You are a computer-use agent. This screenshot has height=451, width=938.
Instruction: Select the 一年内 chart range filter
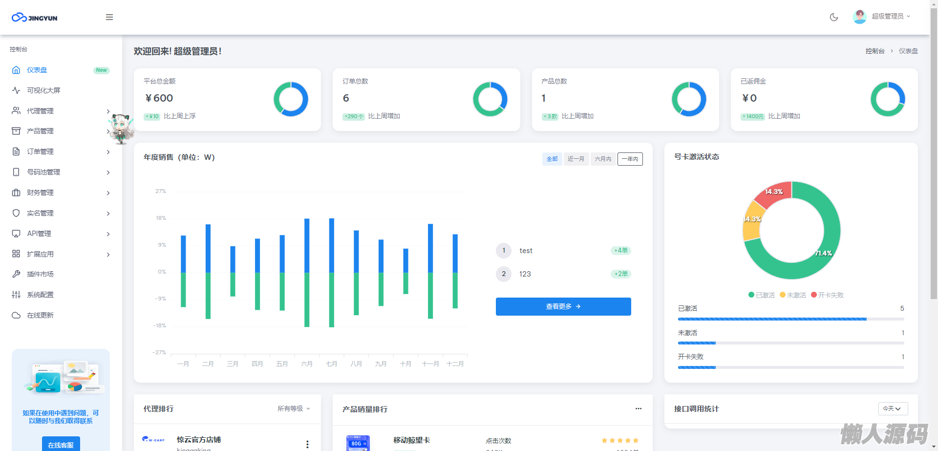tap(630, 159)
